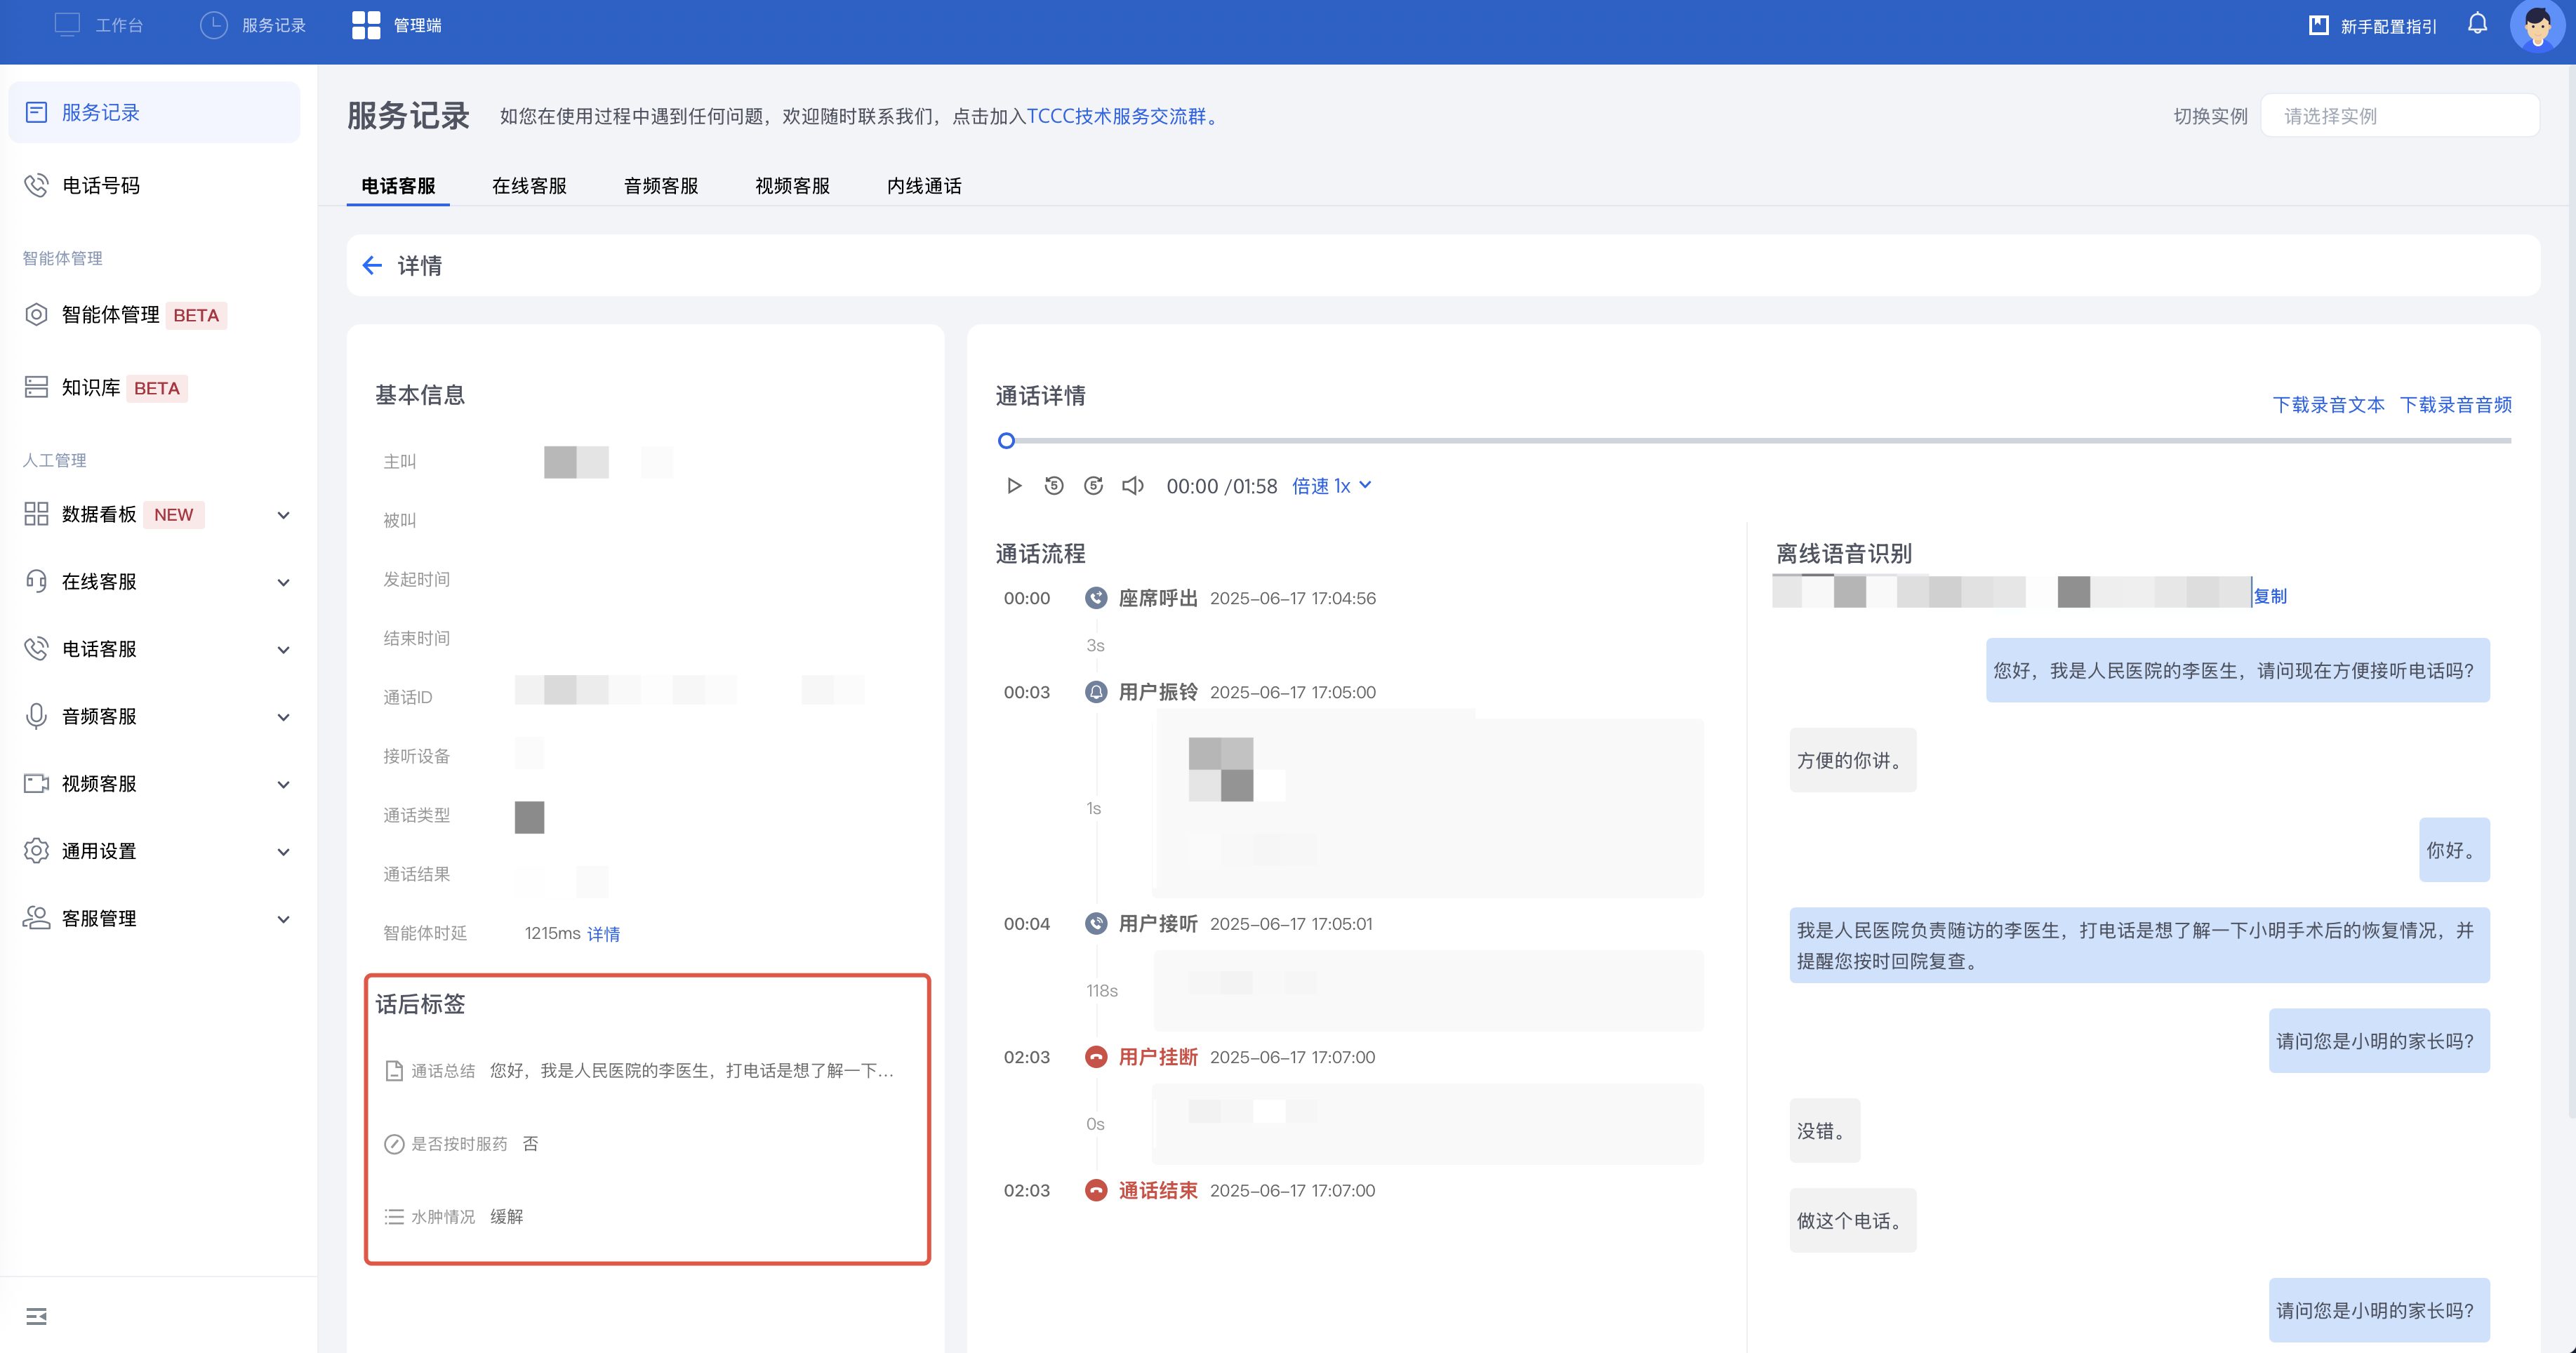2576x1353 pixels.
Task: Open user avatar profile menu
Action: tap(2535, 26)
